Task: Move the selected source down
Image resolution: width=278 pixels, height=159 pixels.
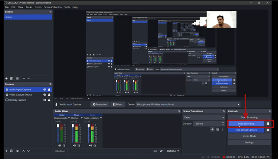Action: point(29,151)
